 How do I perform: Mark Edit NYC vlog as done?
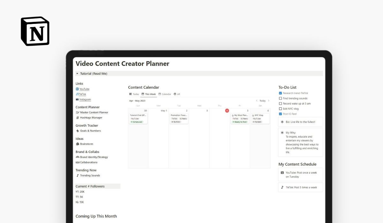coord(280,109)
